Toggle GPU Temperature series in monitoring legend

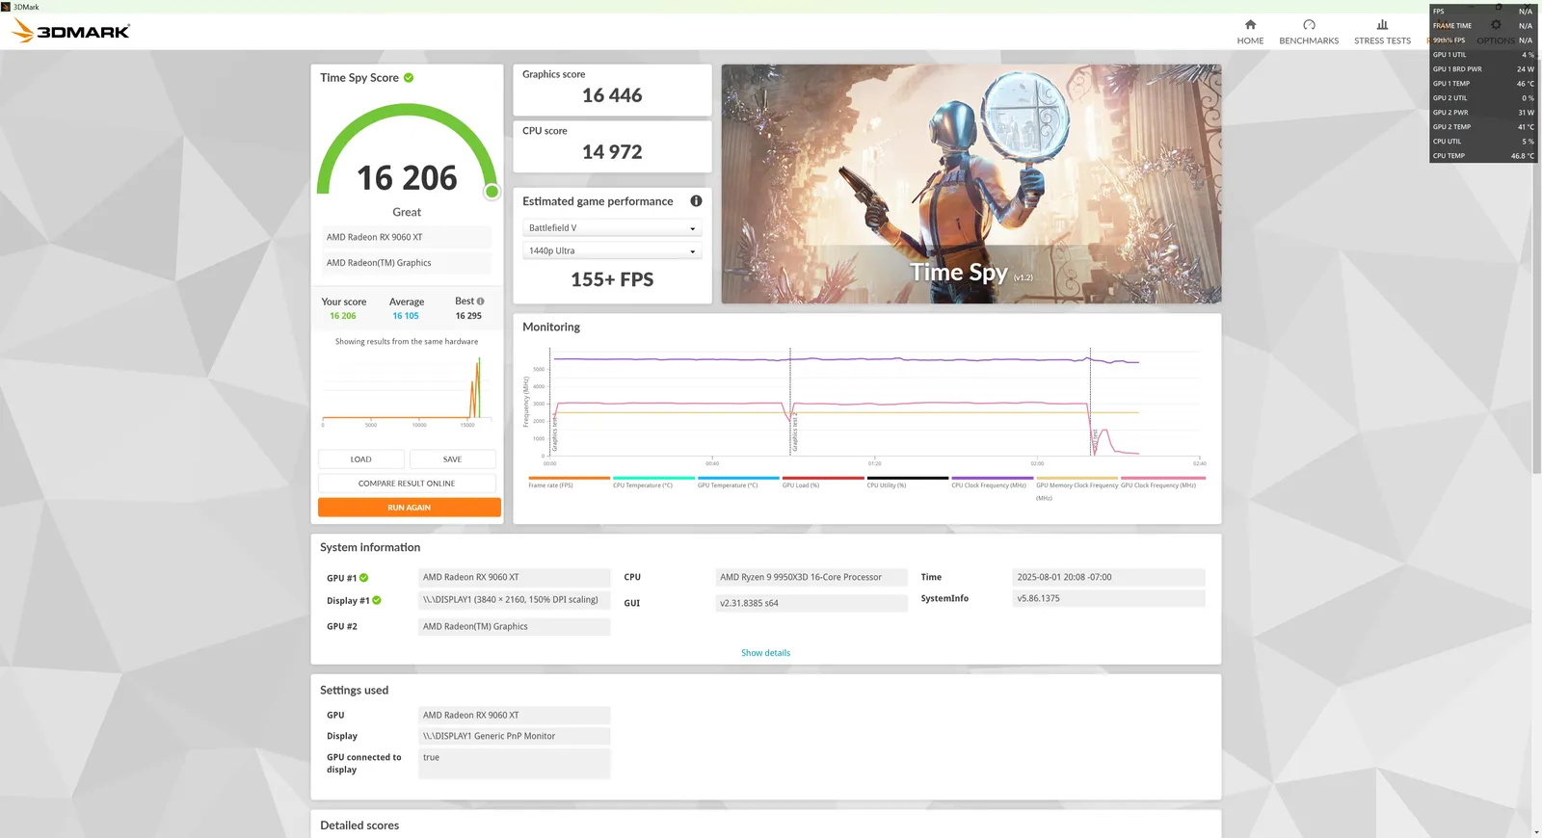click(x=738, y=482)
